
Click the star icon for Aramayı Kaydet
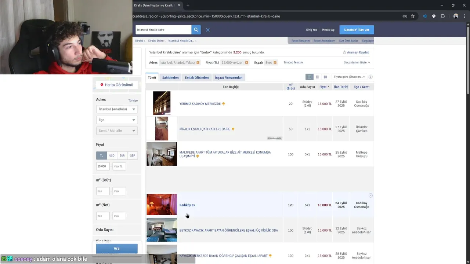coord(344,52)
